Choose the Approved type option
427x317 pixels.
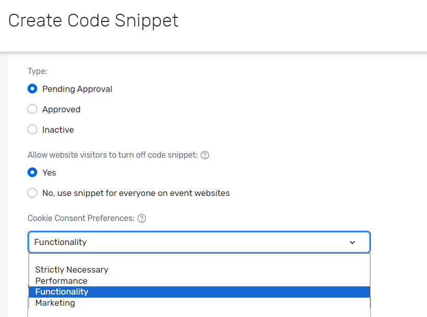[x=33, y=109]
